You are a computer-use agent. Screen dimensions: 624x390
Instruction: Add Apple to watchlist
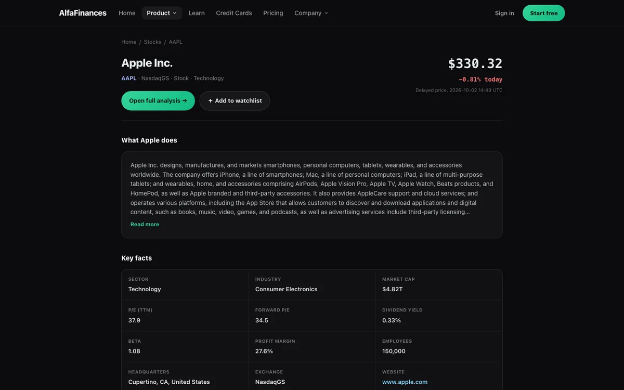click(x=235, y=101)
